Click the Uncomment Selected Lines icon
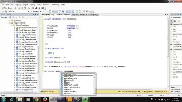 point(80,11)
